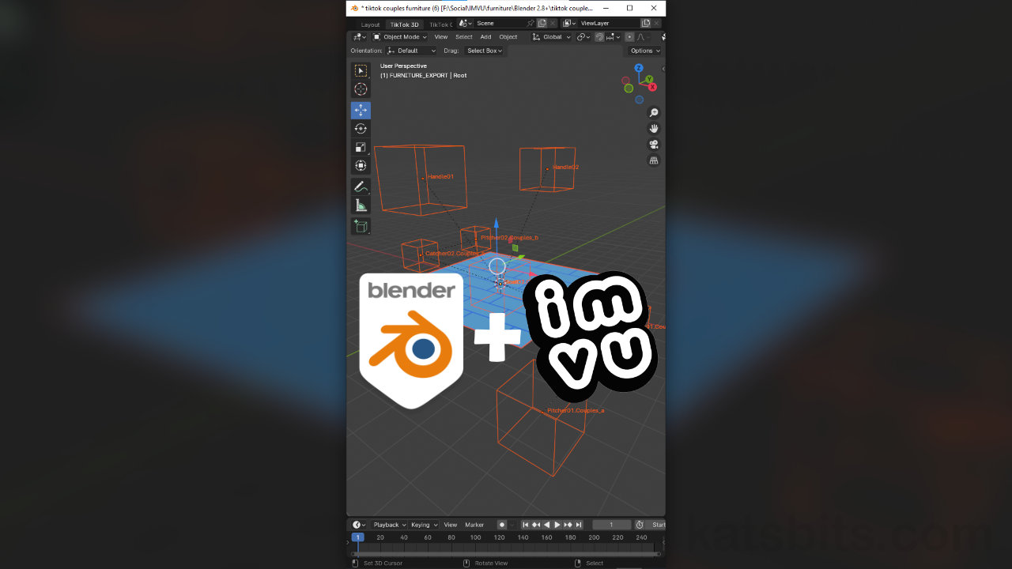Viewport: 1012px width, 569px height.
Task: Jump to the timeline end frame
Action: (578, 525)
